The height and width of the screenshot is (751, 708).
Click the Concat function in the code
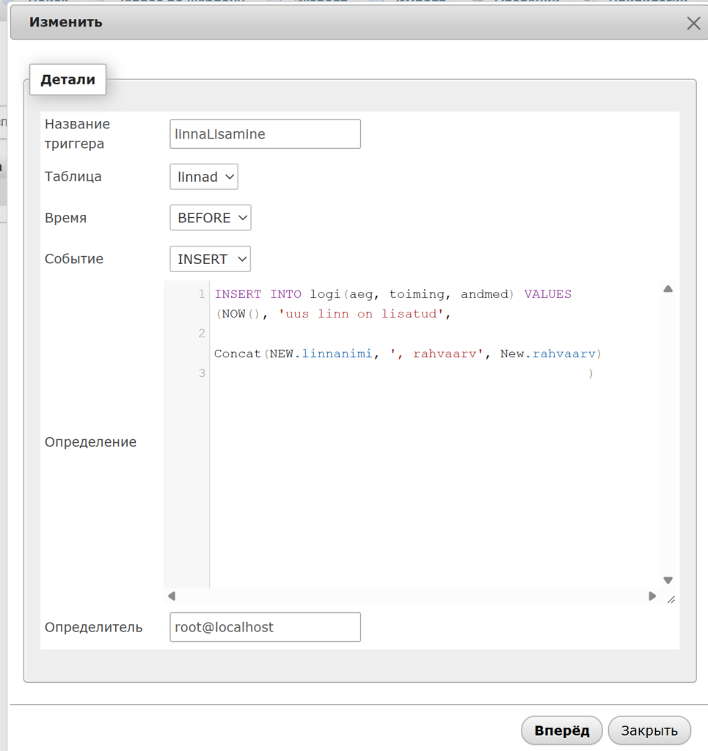[237, 354]
